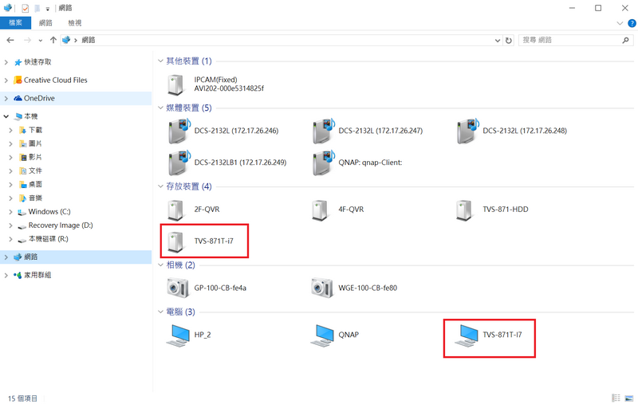
Task: Click the Forward navigation arrow
Action: 27,40
